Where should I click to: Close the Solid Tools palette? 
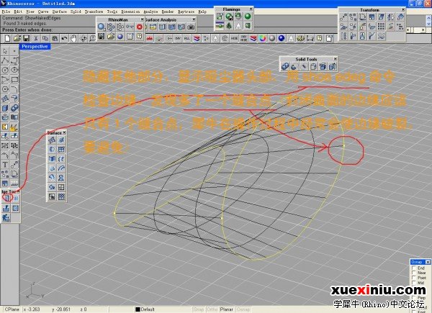(x=335, y=58)
